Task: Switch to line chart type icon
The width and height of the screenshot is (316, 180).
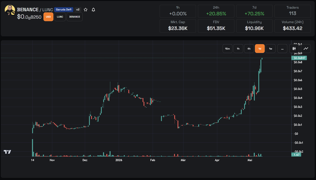Action: (306, 49)
